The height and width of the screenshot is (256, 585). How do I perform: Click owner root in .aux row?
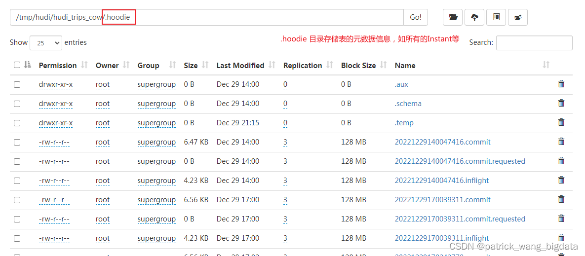coord(103,84)
